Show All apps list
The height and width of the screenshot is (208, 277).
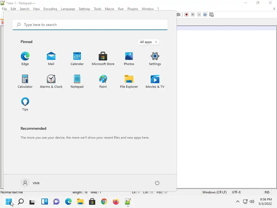pos(149,42)
